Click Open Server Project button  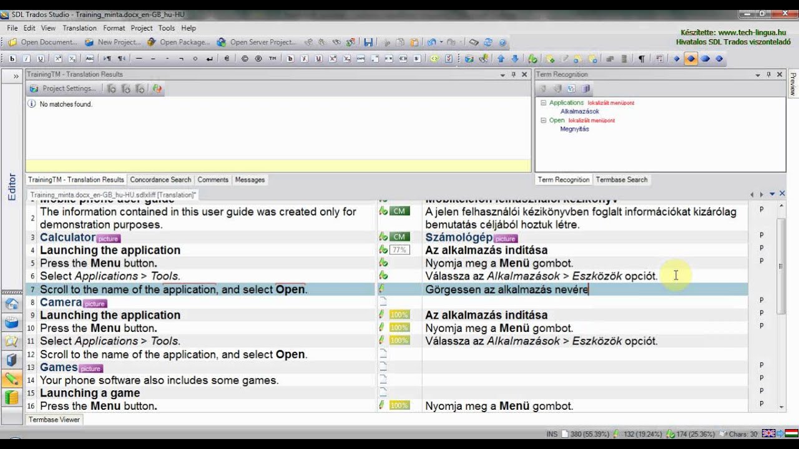pyautogui.click(x=257, y=42)
